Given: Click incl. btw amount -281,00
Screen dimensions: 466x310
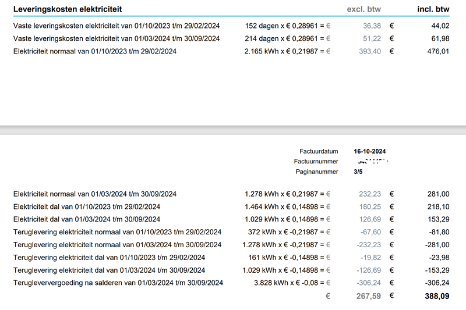Looking at the screenshot, I should tap(437, 245).
